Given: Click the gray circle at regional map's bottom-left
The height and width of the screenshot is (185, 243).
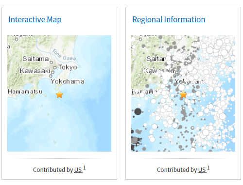Looking at the screenshot, I should tap(135, 140).
